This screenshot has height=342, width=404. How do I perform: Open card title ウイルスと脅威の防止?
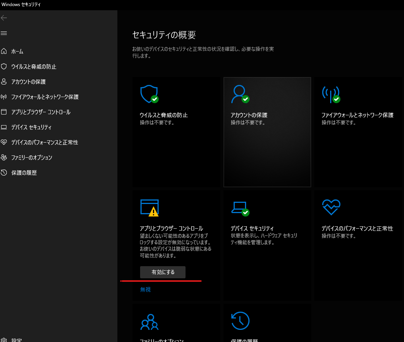(x=164, y=115)
